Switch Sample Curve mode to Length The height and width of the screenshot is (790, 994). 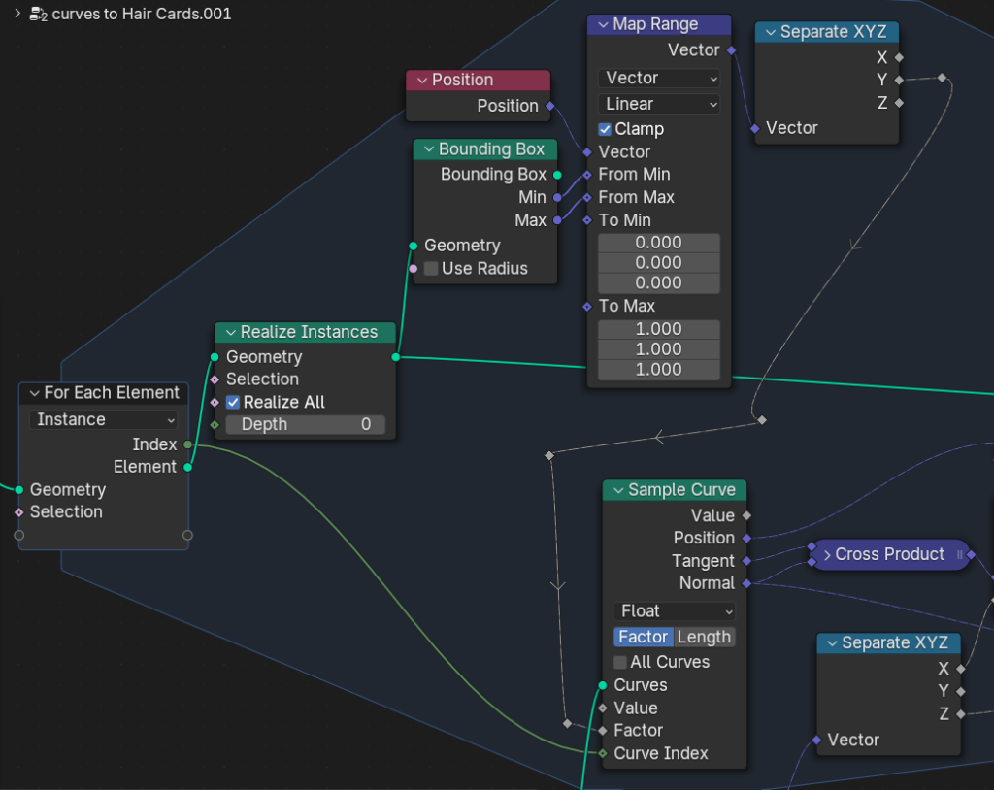tap(704, 638)
